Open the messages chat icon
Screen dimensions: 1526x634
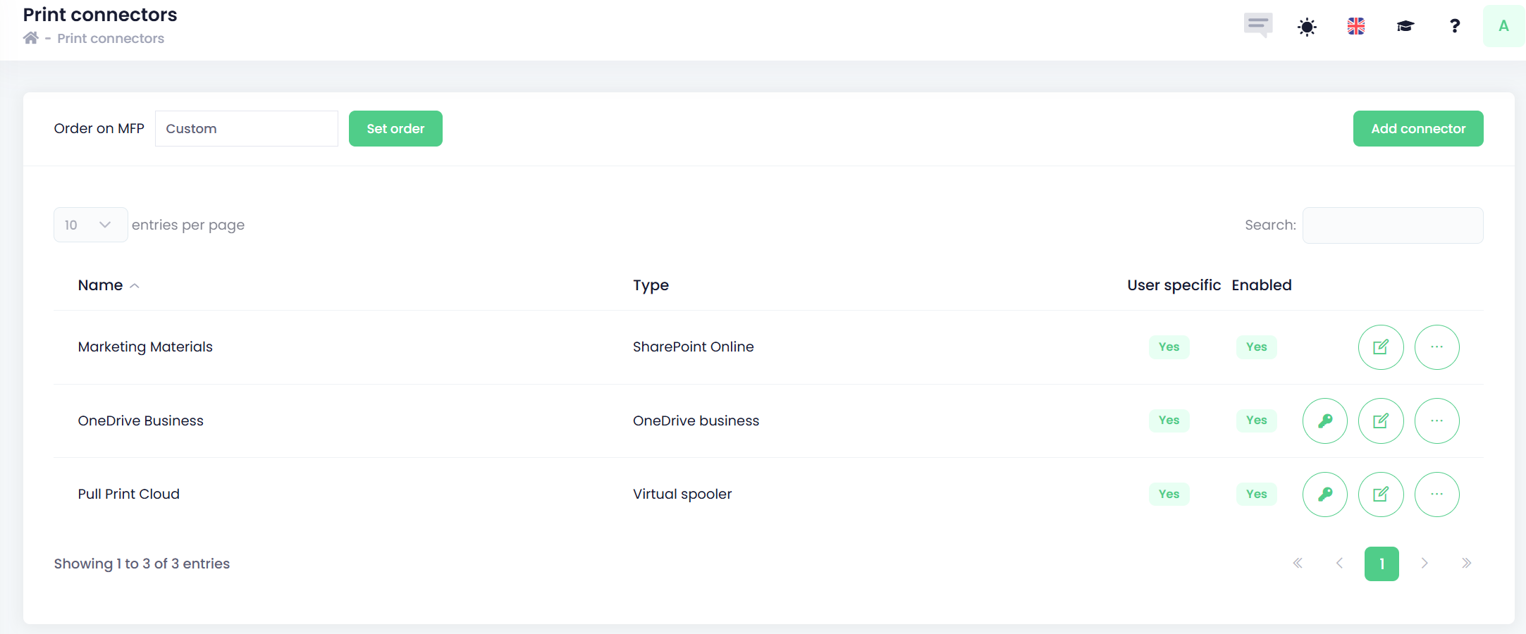[x=1257, y=25]
